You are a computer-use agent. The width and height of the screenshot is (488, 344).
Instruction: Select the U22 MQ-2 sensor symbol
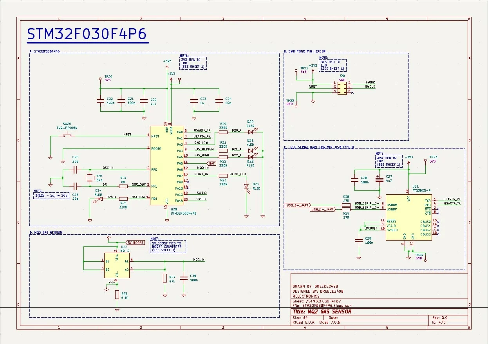117,265
